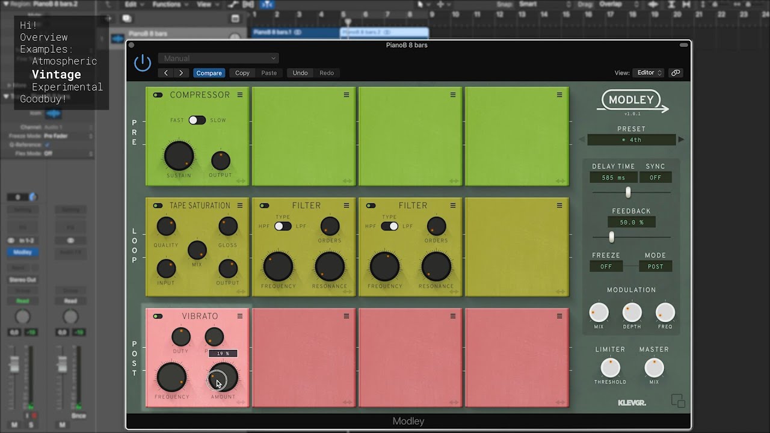
Task: Click the Redo button in plugin header
Action: 327,73
